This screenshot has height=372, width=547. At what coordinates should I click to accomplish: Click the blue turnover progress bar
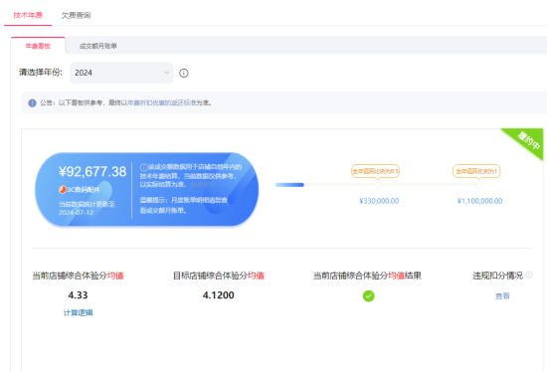289,185
